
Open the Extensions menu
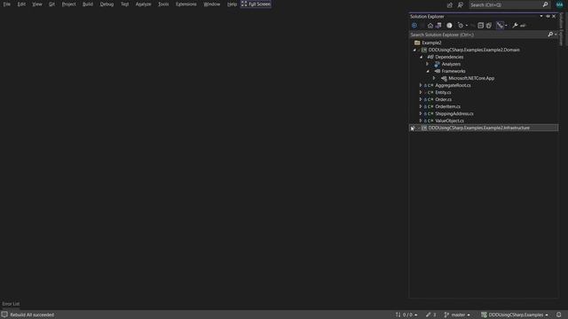click(x=186, y=4)
